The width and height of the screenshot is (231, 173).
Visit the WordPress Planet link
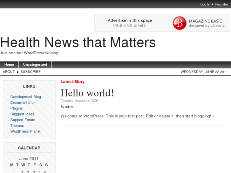(25, 131)
